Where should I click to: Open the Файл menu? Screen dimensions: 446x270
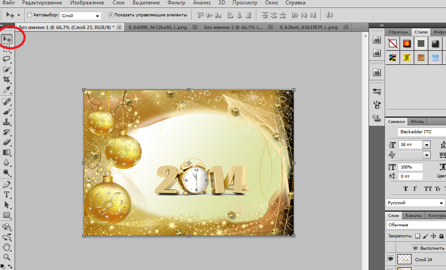coord(8,3)
